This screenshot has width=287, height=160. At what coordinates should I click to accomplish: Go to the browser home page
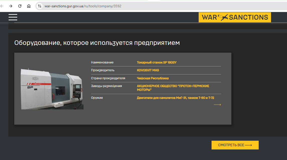[x=29, y=6]
